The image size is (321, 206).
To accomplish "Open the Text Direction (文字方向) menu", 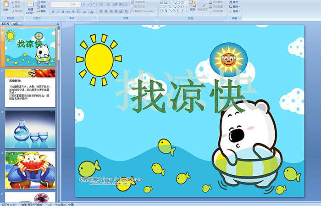I will pos(139,2).
